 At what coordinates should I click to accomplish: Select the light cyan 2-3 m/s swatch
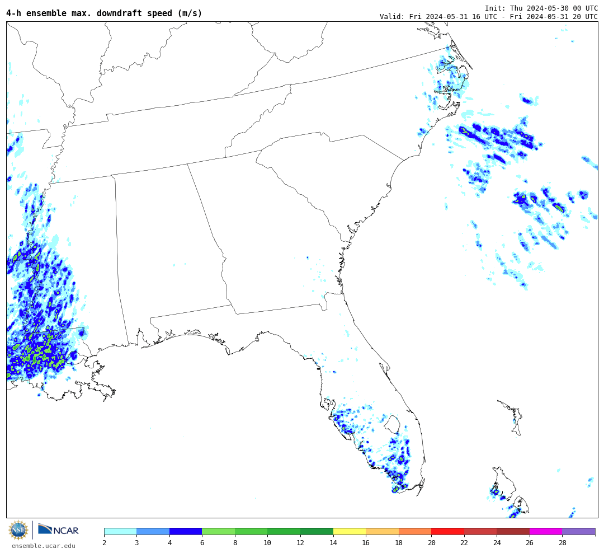[121, 531]
